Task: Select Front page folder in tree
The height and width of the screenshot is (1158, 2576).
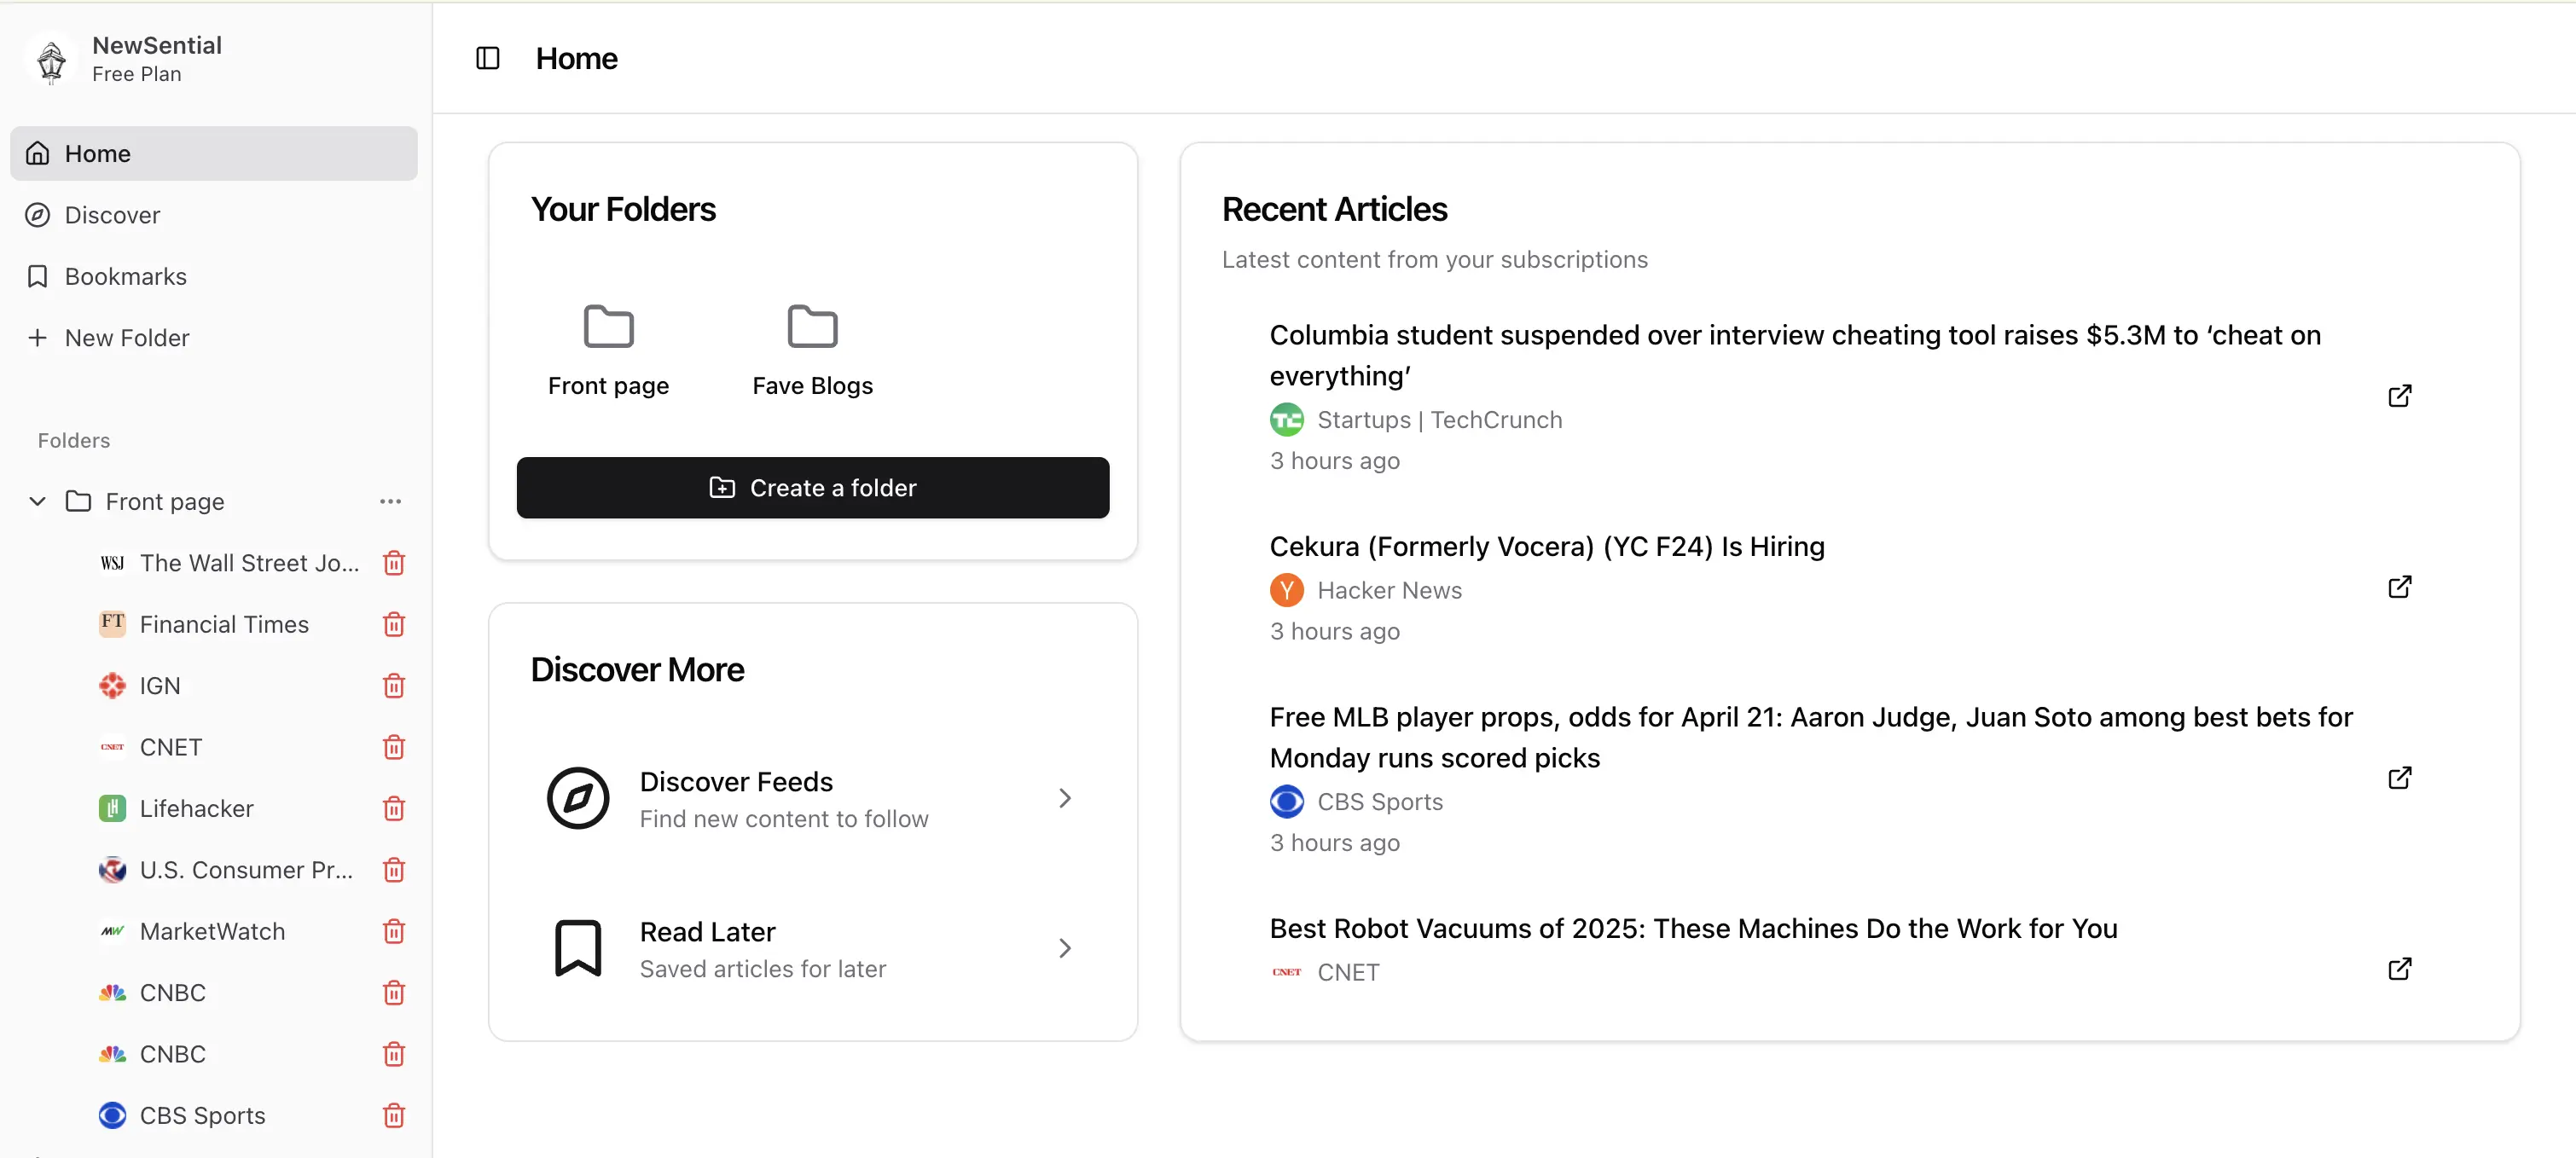Action: coord(165,501)
